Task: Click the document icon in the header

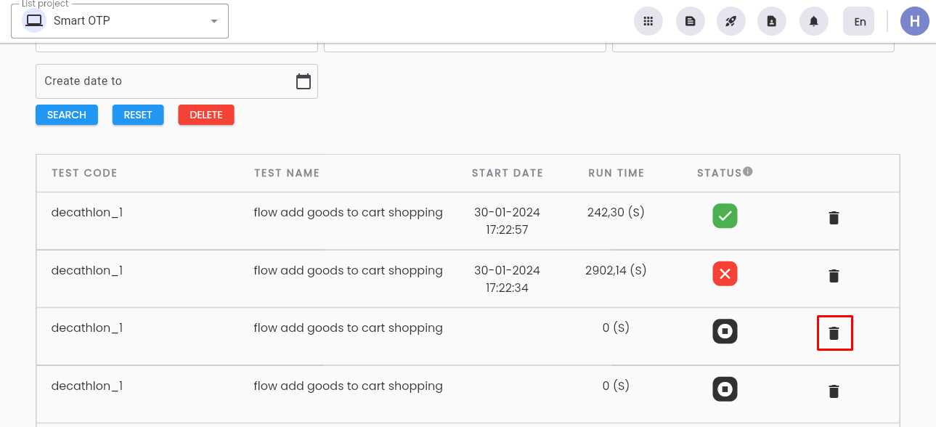Action: coord(691,21)
